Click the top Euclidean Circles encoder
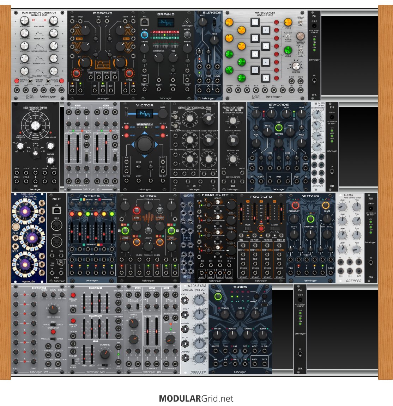The height and width of the screenshot is (406, 393). pos(25,212)
